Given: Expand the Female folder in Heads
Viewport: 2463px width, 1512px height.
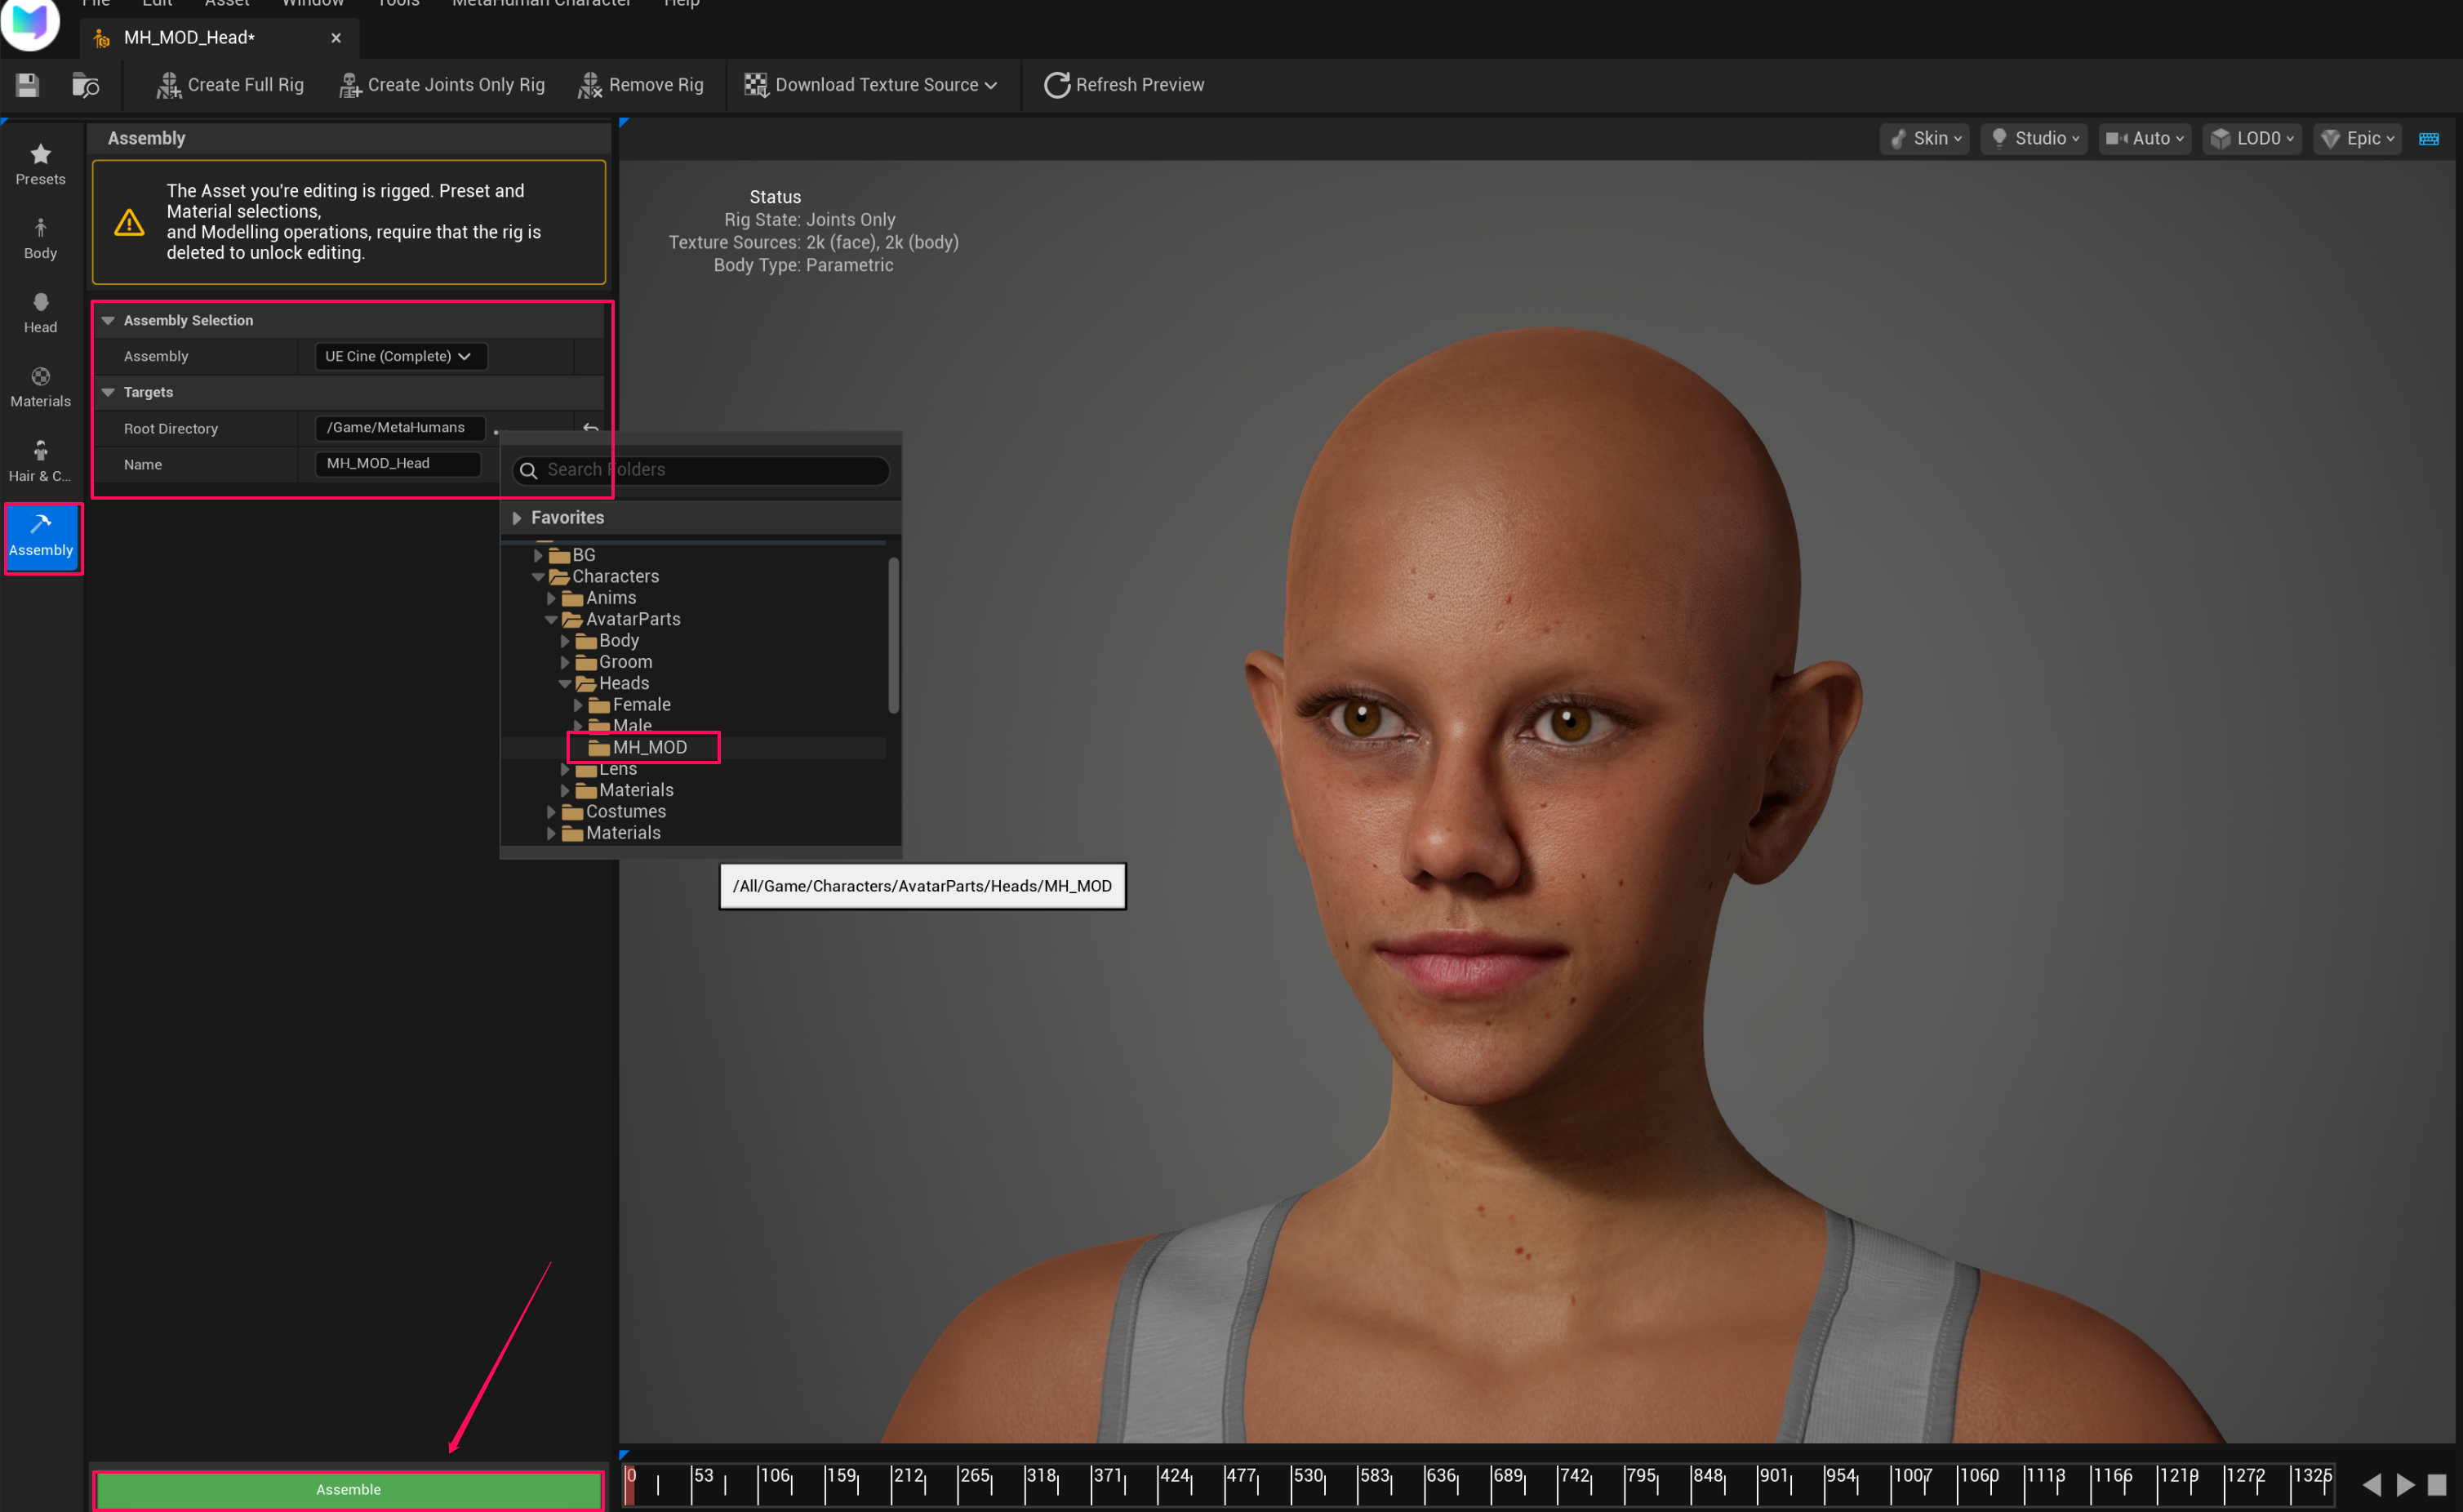Looking at the screenshot, I should click(578, 705).
